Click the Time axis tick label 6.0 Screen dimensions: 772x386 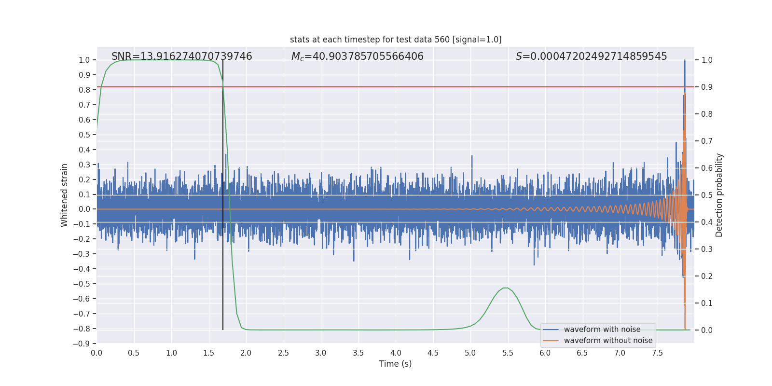point(545,353)
